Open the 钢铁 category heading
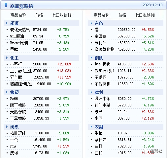Image resolution: width=167 pixels, height=158 pixels. (x=99, y=58)
